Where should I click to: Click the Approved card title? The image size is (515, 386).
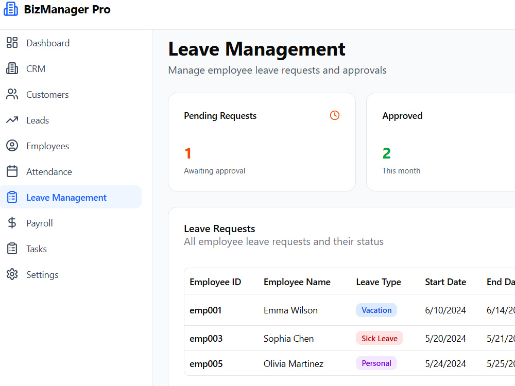click(402, 116)
